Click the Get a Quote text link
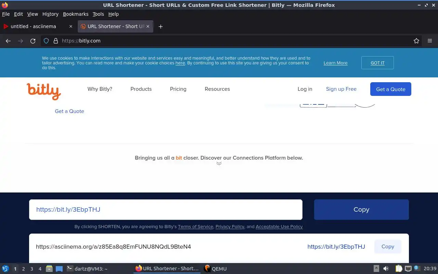Screen dimensions: 438x274 [69, 111]
